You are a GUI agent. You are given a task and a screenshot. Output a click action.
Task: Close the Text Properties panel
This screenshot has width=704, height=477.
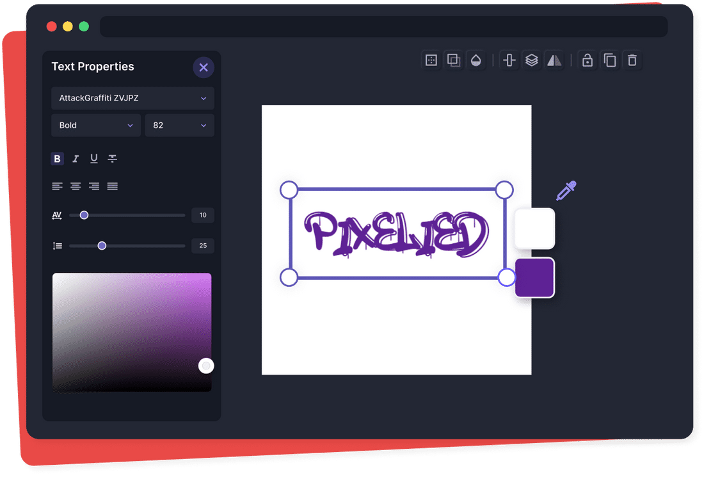(204, 67)
